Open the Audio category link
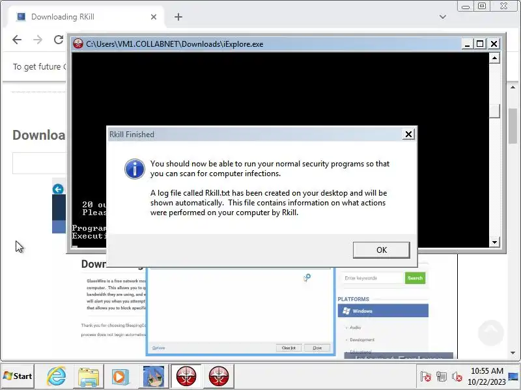Viewport: 521px width, 390px height. tap(355, 328)
